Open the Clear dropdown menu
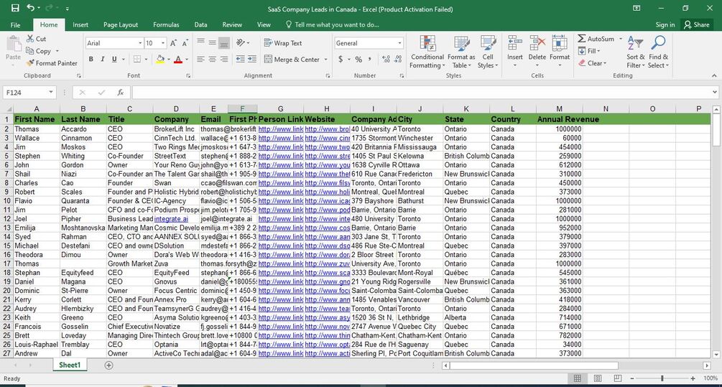Screen dimensions: 722x387 coord(593,63)
